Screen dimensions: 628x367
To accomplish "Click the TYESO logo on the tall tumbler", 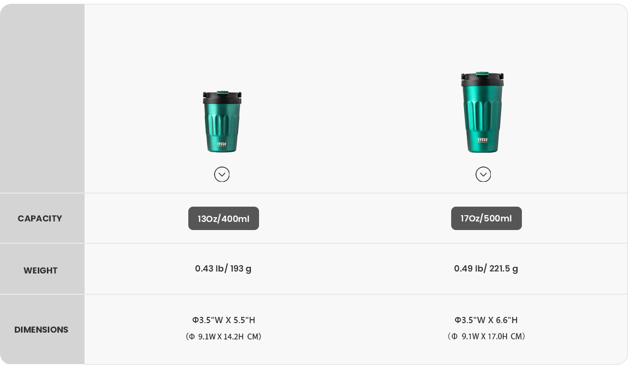I will coord(482,140).
